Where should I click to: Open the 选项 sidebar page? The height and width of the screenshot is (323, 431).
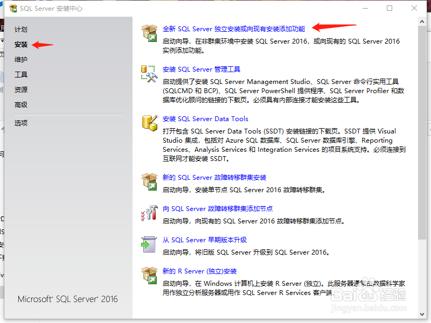[x=21, y=123]
